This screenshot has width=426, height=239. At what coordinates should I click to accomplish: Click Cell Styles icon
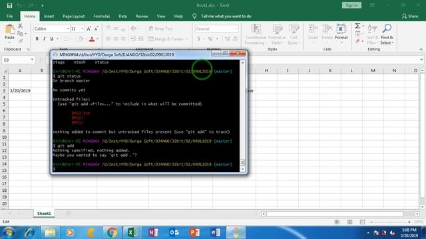294,29
